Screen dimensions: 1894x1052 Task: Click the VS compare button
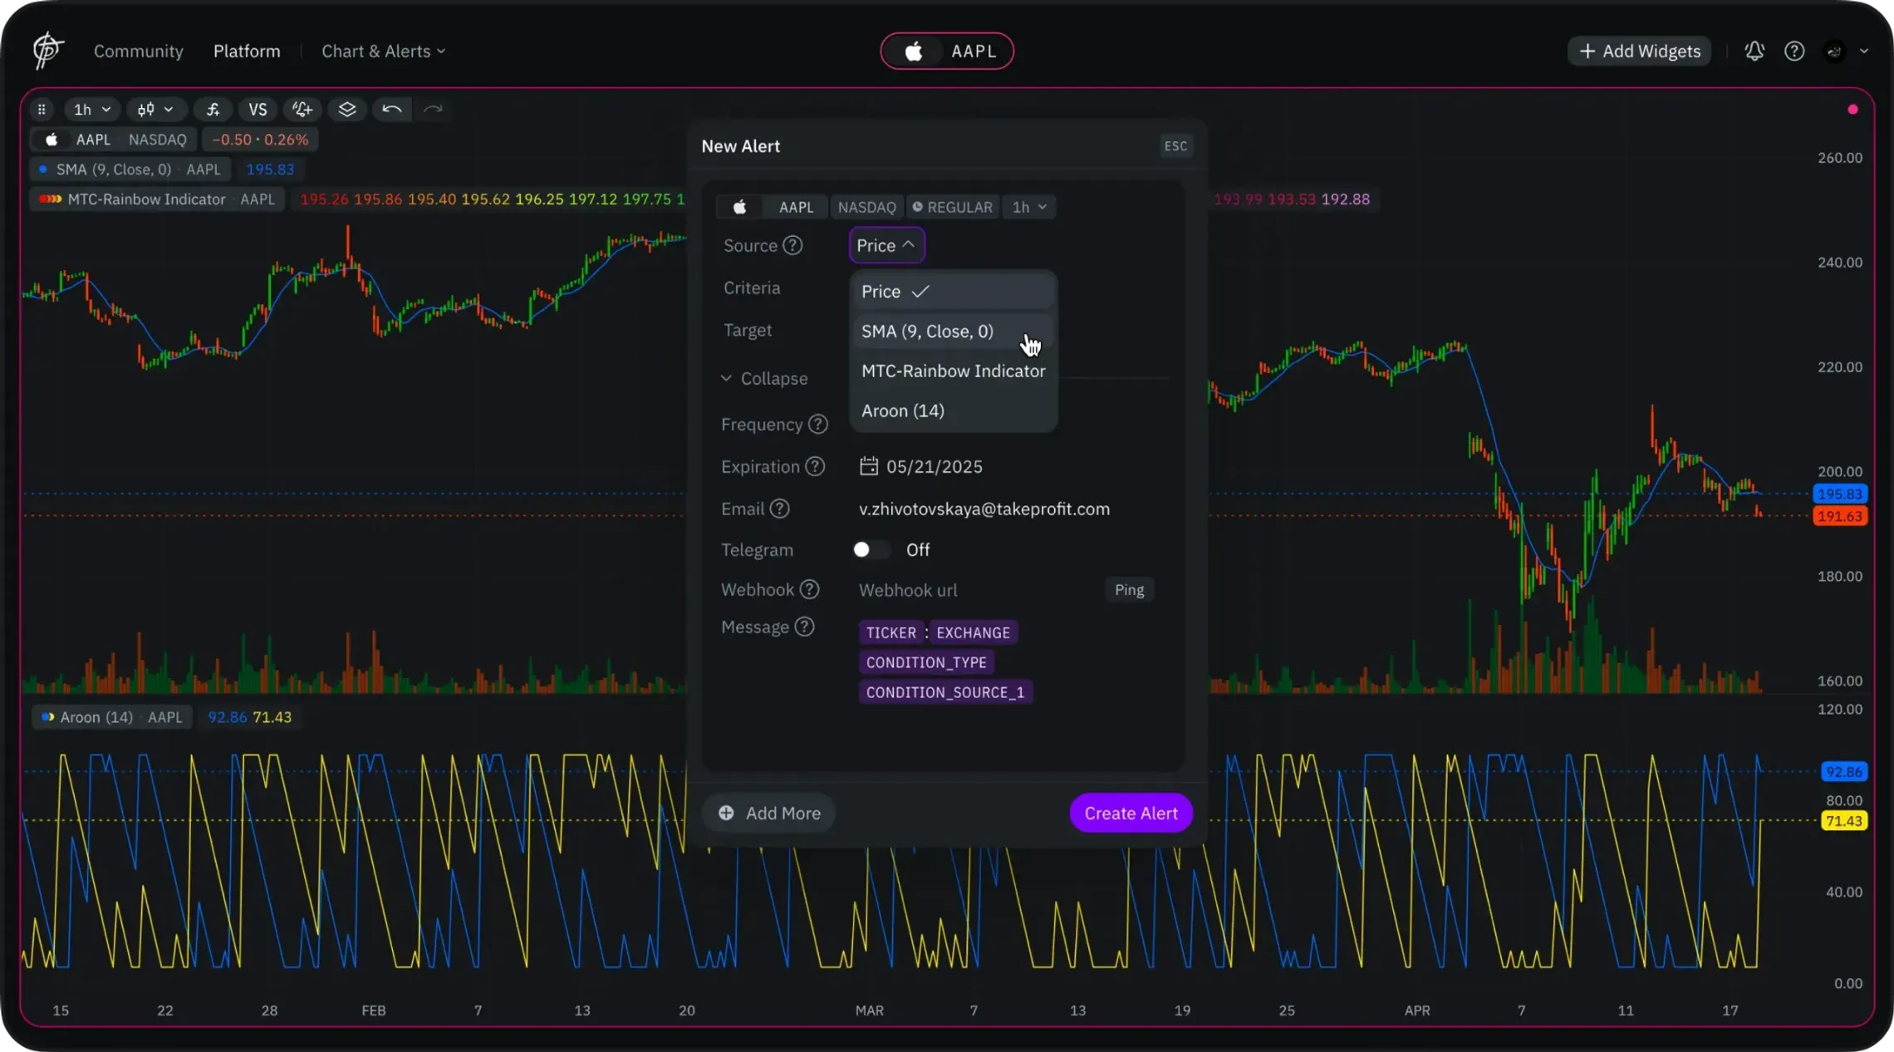258,109
